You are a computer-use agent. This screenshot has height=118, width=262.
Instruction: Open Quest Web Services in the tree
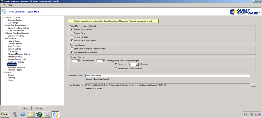[x=16, y=31]
